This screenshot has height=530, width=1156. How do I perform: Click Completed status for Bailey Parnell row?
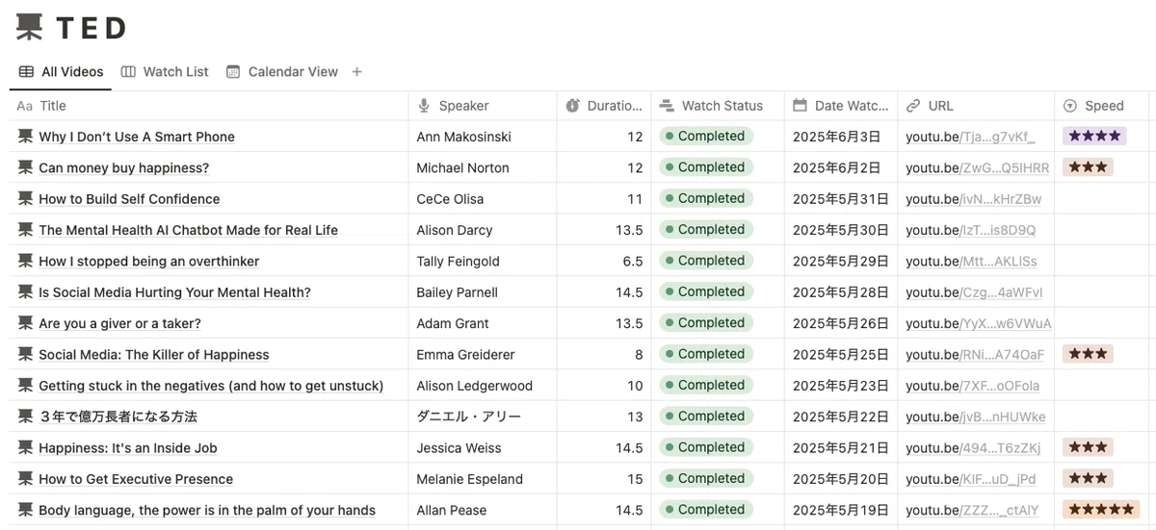coord(705,291)
